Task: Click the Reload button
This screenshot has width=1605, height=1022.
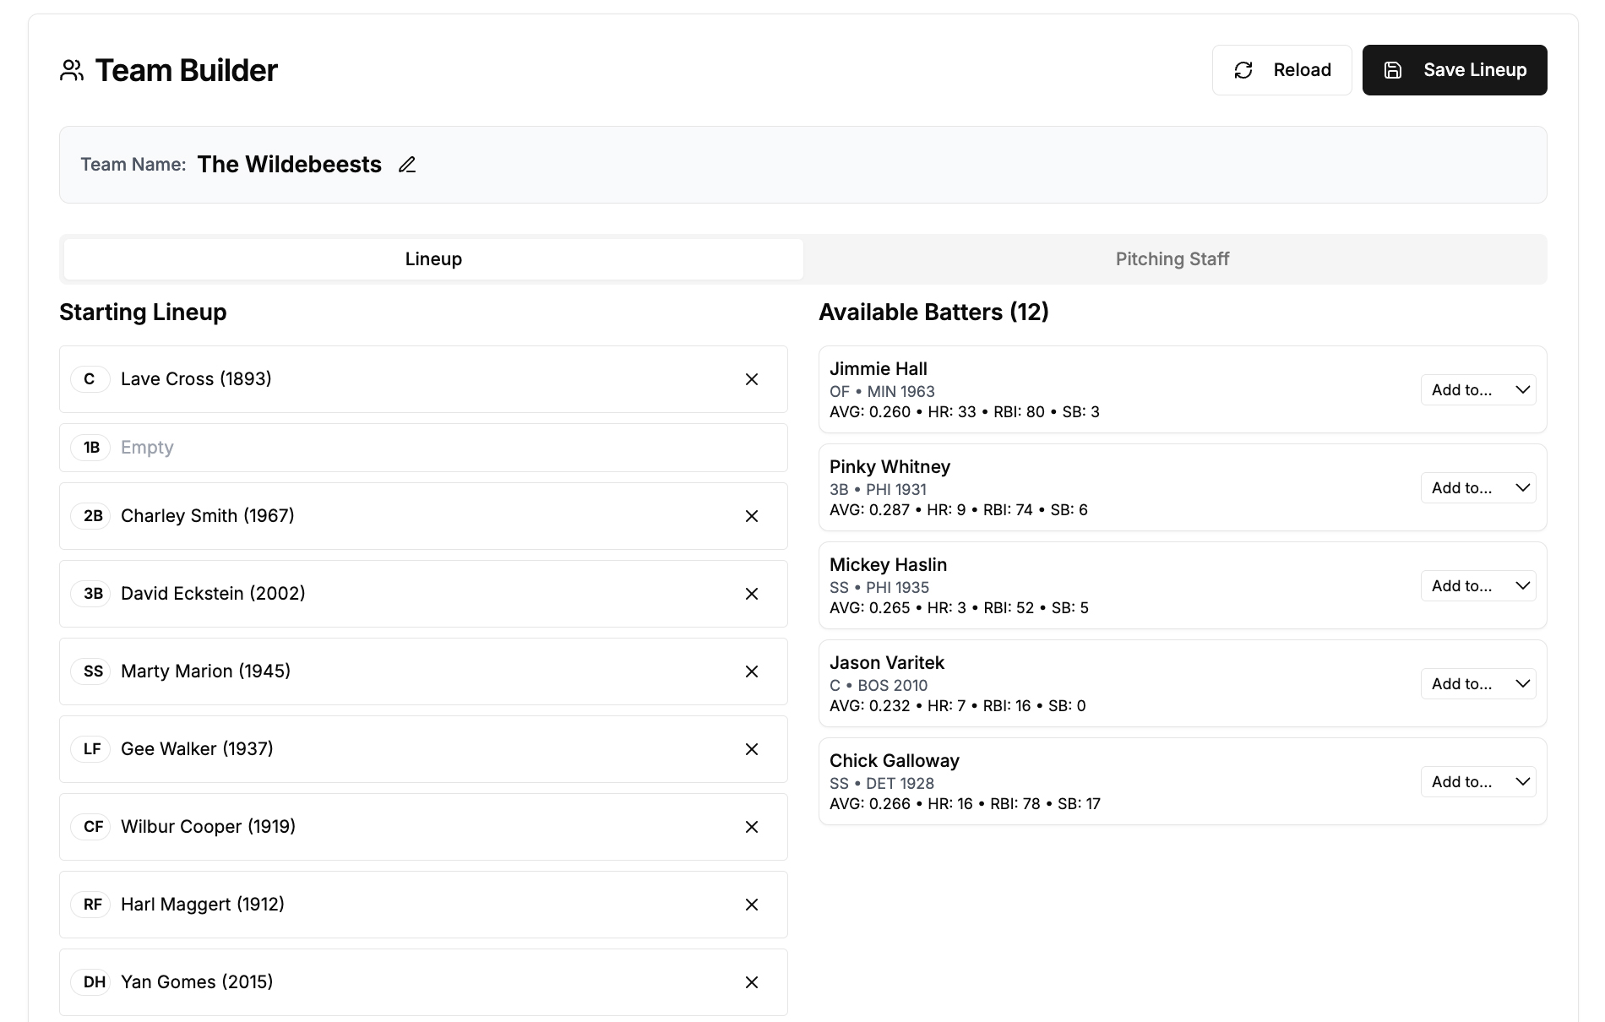Action: [x=1282, y=70]
